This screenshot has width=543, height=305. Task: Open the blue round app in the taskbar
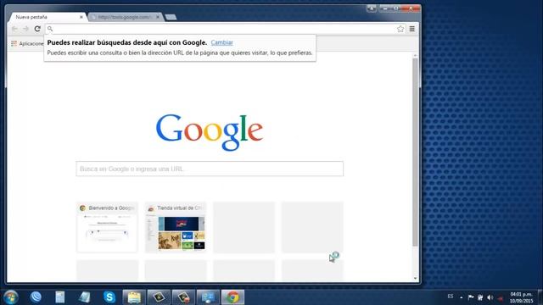[36, 297]
